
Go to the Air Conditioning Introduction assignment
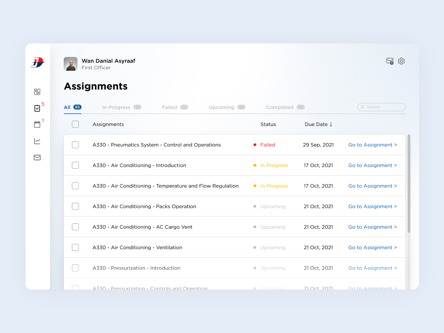tap(372, 165)
